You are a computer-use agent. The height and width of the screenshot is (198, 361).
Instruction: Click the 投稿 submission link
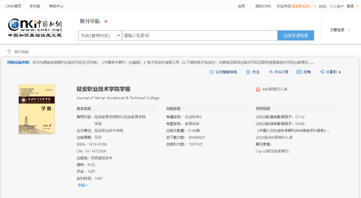click(307, 72)
